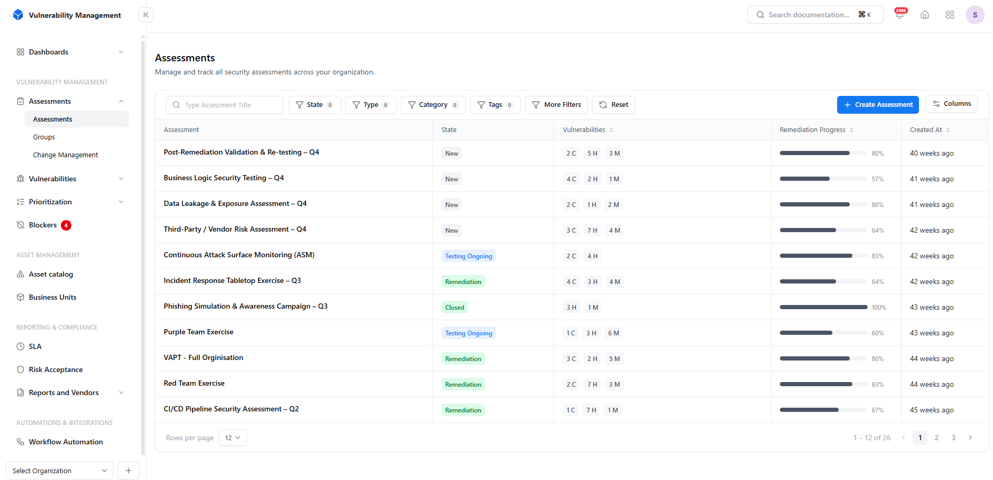Sort by Vulnerabilities column arrows
Screen dimensions: 993x480
[x=611, y=130]
